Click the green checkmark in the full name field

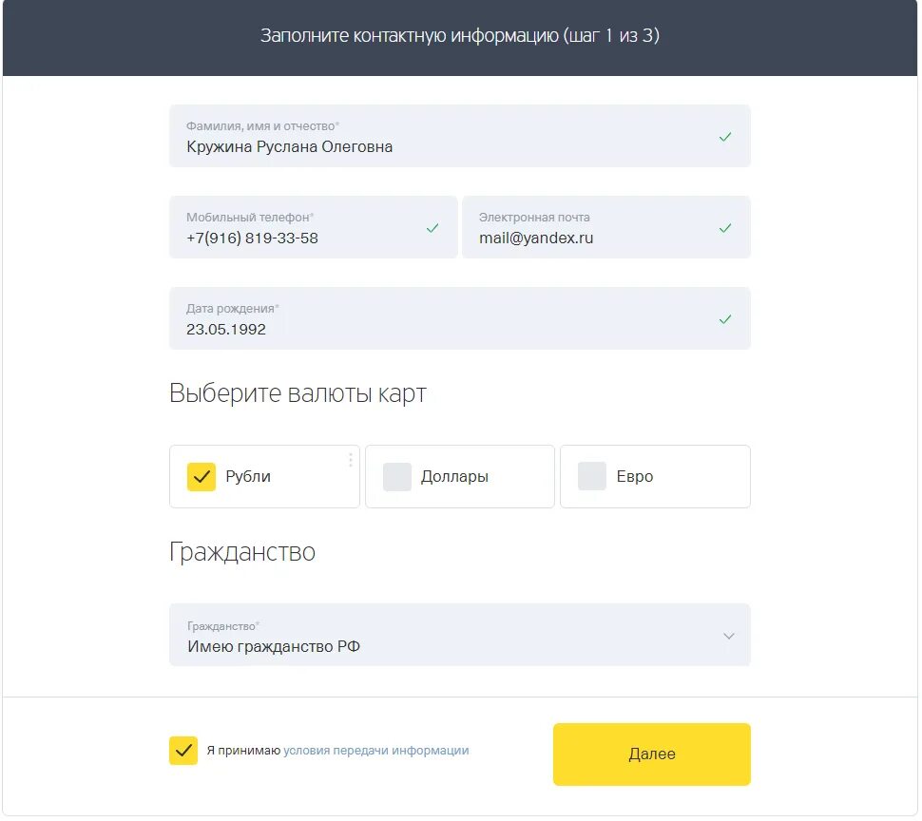pyautogui.click(x=725, y=137)
